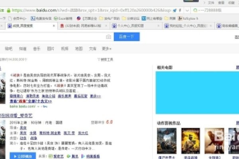The image size is (239, 159).
Task: Open the third movie poster thumbnail
Action: click(214, 141)
